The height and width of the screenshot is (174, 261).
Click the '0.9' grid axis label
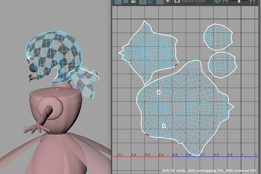point(230,155)
